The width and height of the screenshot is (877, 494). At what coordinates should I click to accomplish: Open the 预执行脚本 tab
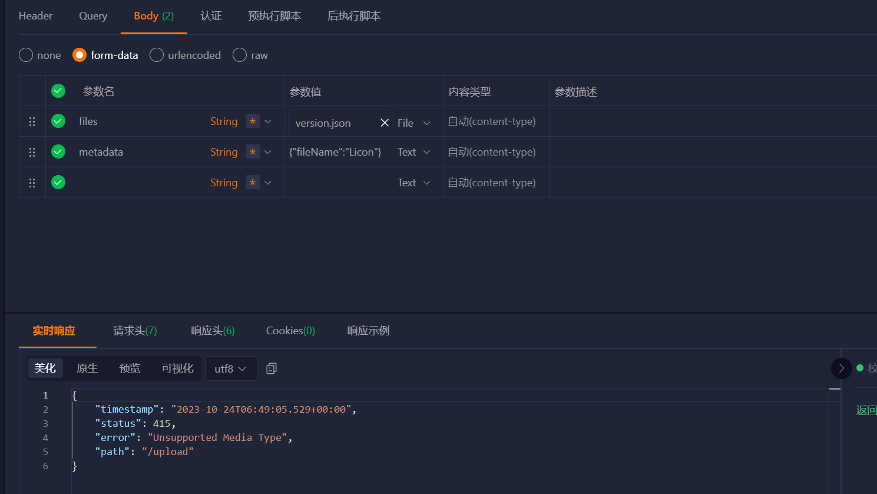(x=274, y=16)
